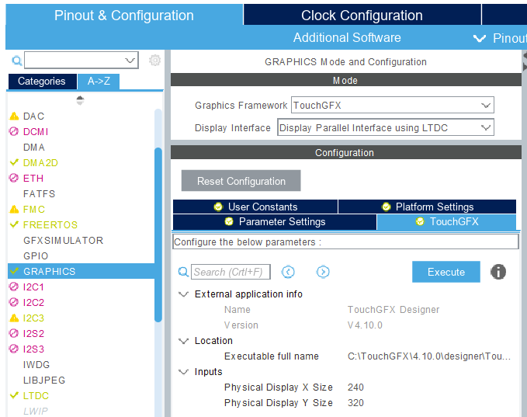This screenshot has width=527, height=417.
Task: Click checkmark icon next to FREERTOS
Action: click(x=14, y=224)
